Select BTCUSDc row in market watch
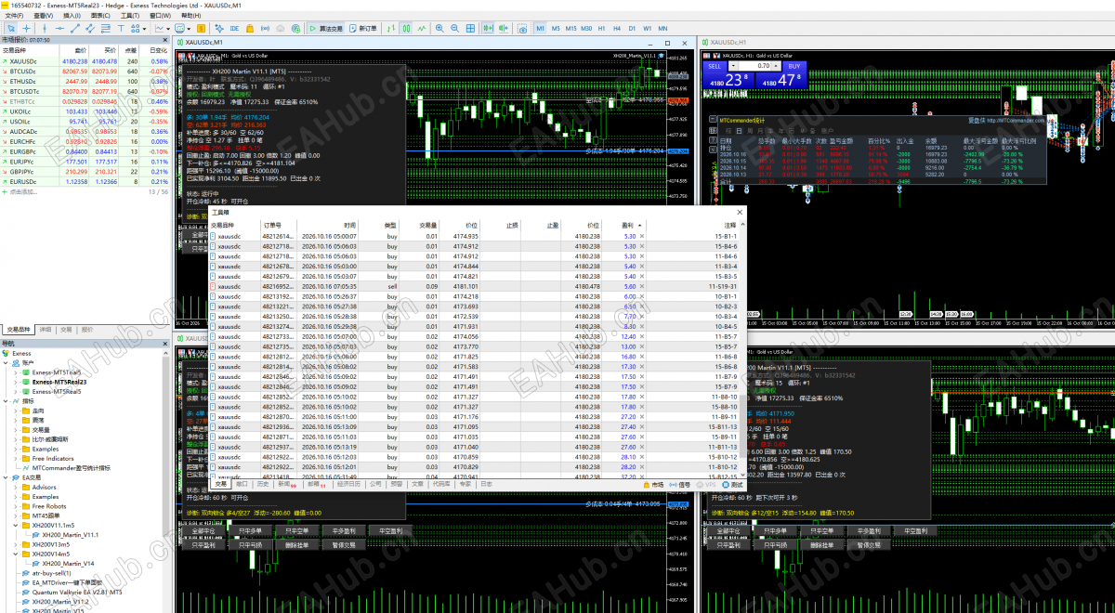 click(85, 71)
